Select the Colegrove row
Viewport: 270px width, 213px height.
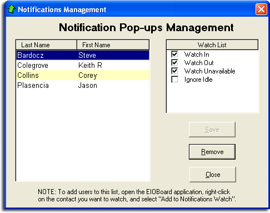coord(83,65)
